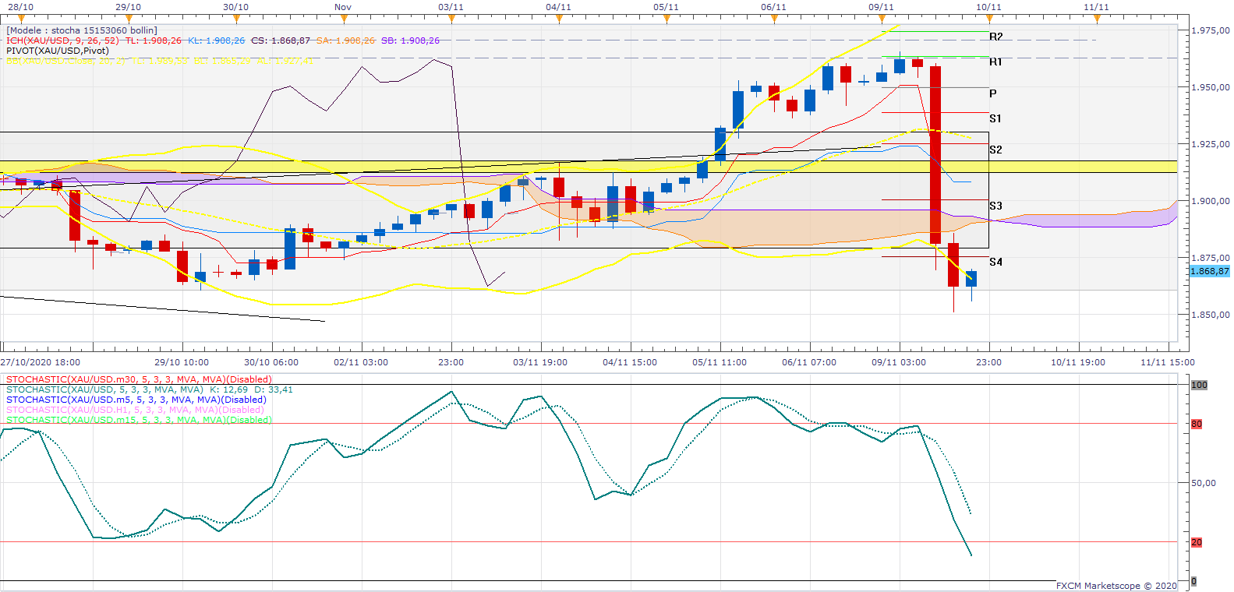Click the 1.875,00 price axis label
Image resolution: width=1234 pixels, height=592 pixels.
1211,258
